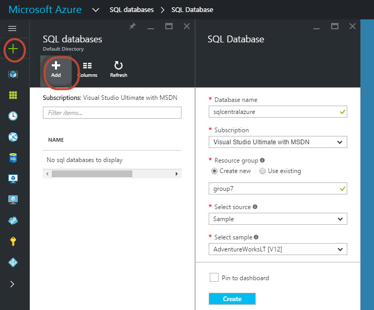Open SQL databases icon in sidebar

click(x=13, y=158)
